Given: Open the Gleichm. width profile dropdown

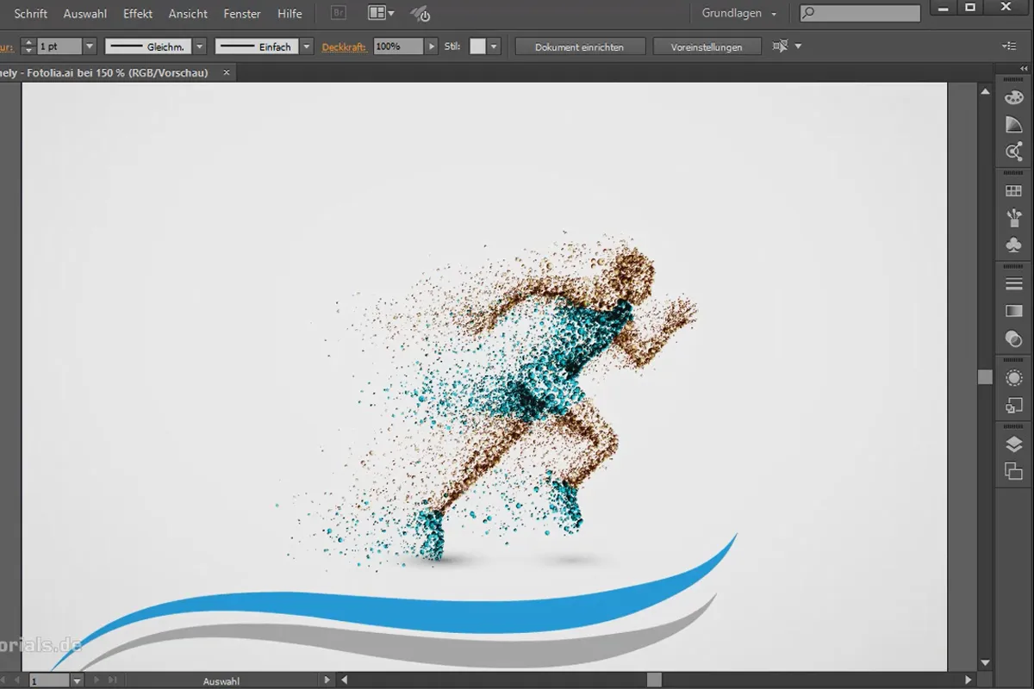Looking at the screenshot, I should point(200,47).
